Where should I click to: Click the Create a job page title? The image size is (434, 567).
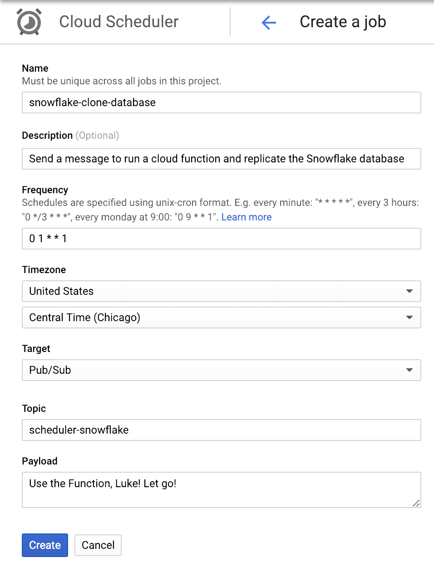tap(343, 22)
